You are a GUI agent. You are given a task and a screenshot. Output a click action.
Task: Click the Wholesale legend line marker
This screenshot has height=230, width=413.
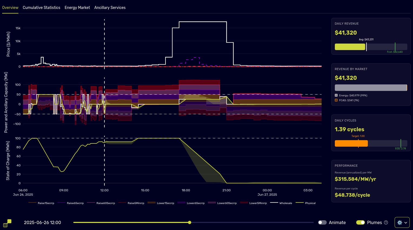pyautogui.click(x=274, y=203)
